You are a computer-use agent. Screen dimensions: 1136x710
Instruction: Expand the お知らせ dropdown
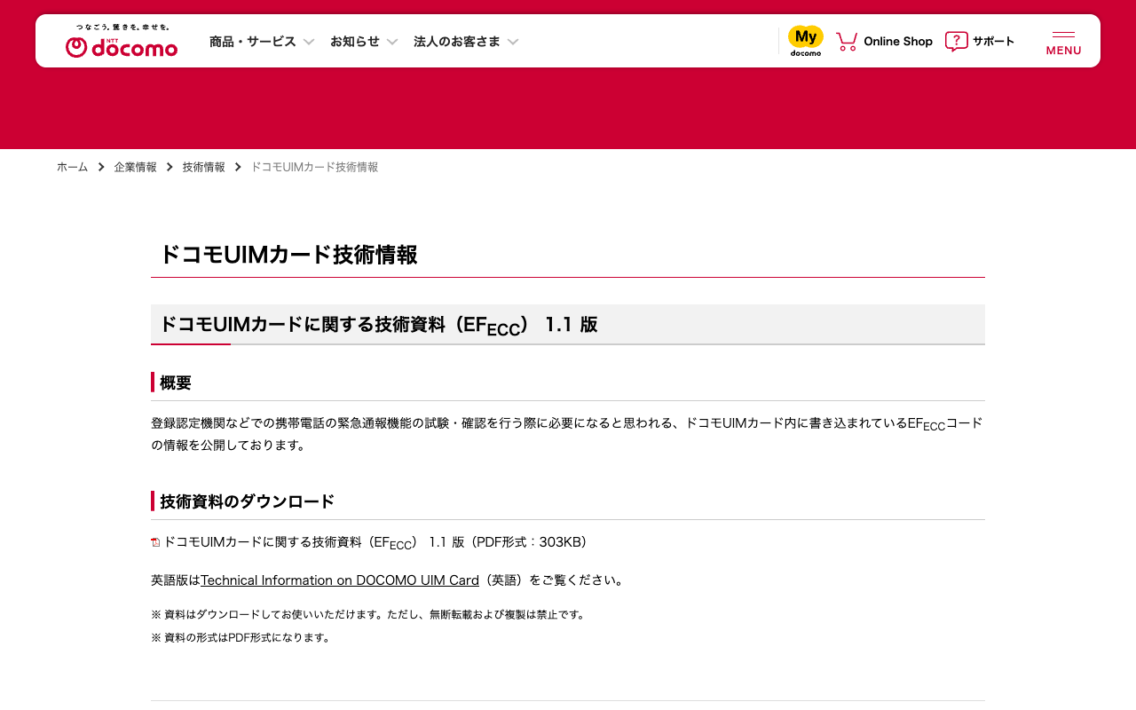pyautogui.click(x=364, y=41)
